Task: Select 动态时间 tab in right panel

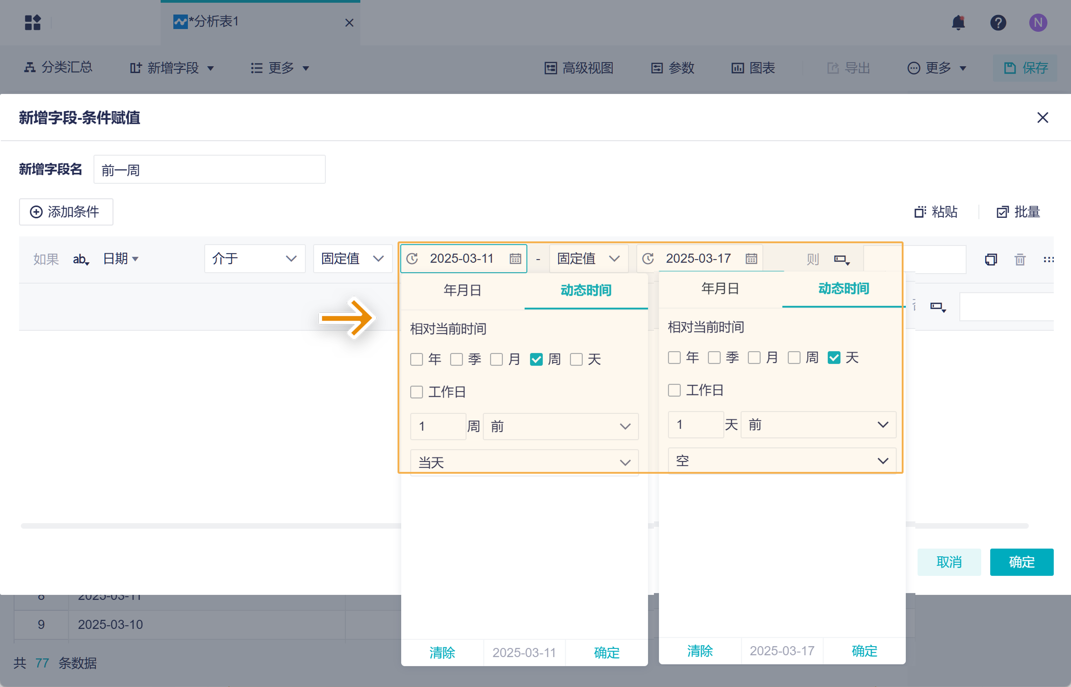Action: [x=843, y=289]
